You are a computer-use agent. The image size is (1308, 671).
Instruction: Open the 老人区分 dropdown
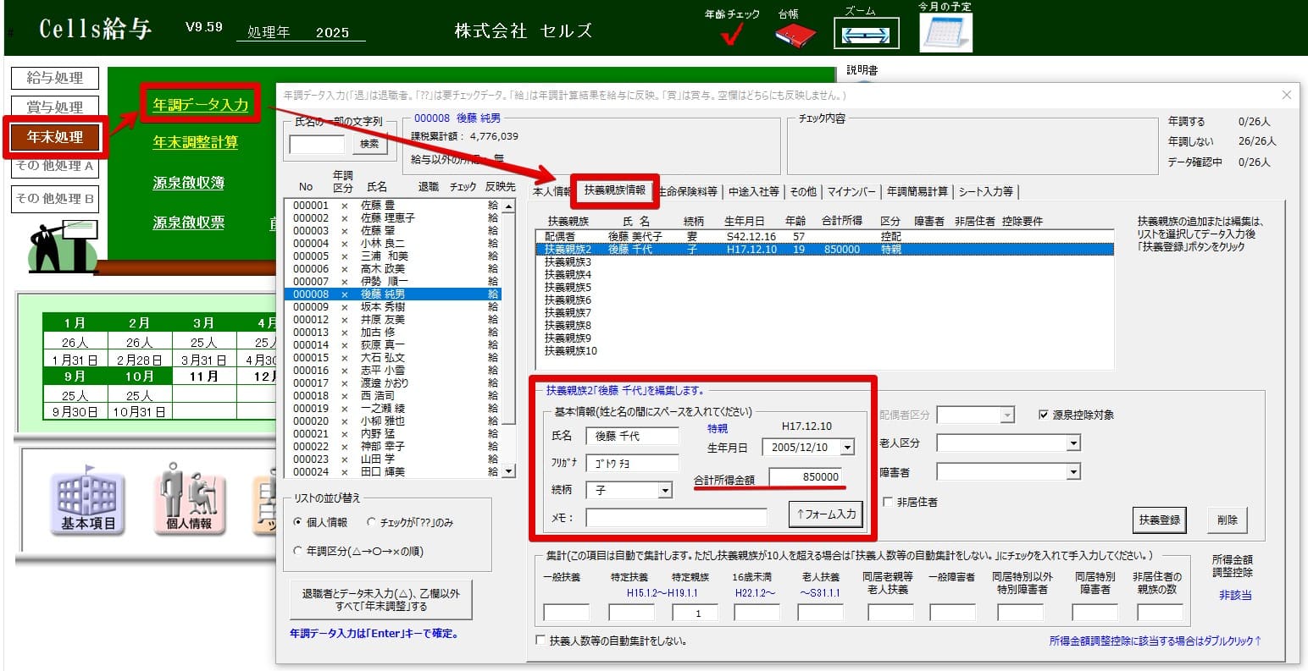coord(1072,442)
